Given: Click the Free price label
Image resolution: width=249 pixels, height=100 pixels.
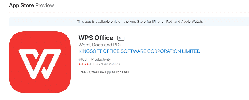Looking at the screenshot, I should coord(82,72).
